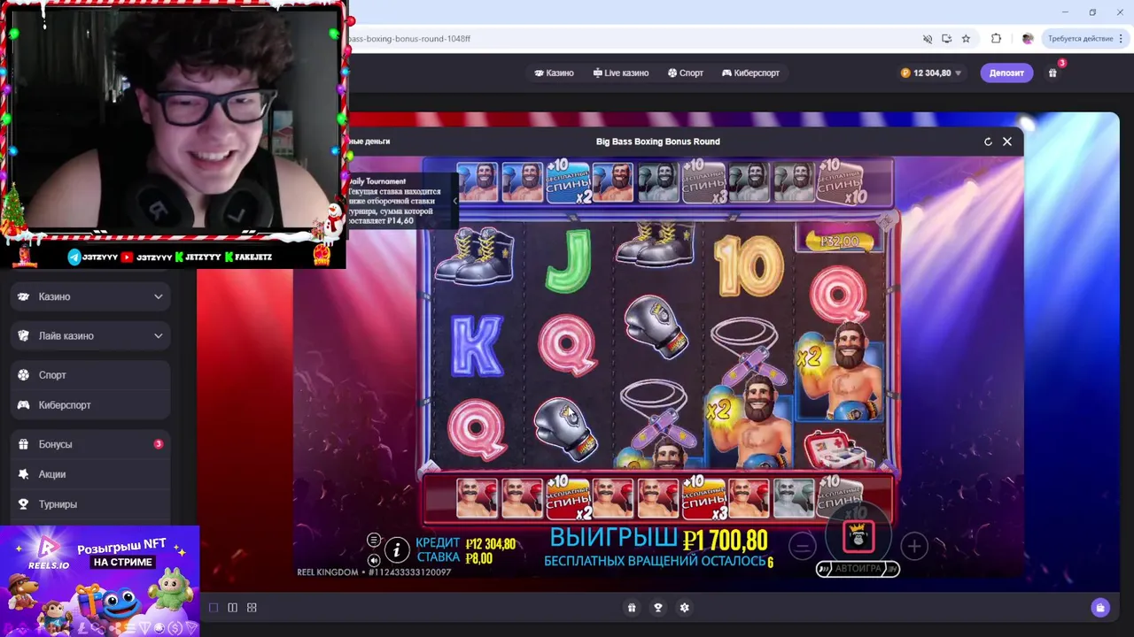Viewport: 1134px width, 637px height.
Task: Go to Спорт in top navigation
Action: click(686, 73)
